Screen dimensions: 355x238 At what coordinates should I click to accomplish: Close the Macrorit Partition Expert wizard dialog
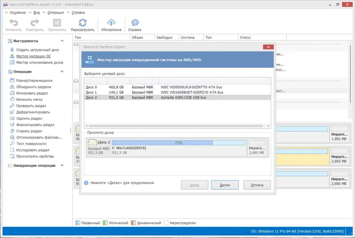[268, 47]
